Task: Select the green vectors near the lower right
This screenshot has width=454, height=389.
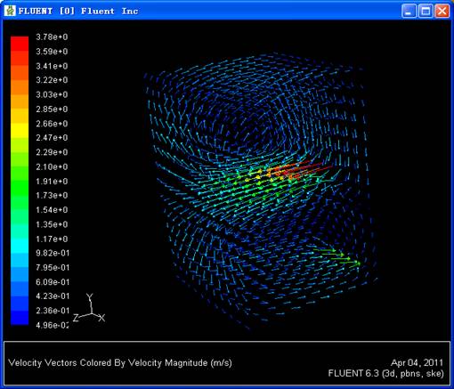Action: 338,257
